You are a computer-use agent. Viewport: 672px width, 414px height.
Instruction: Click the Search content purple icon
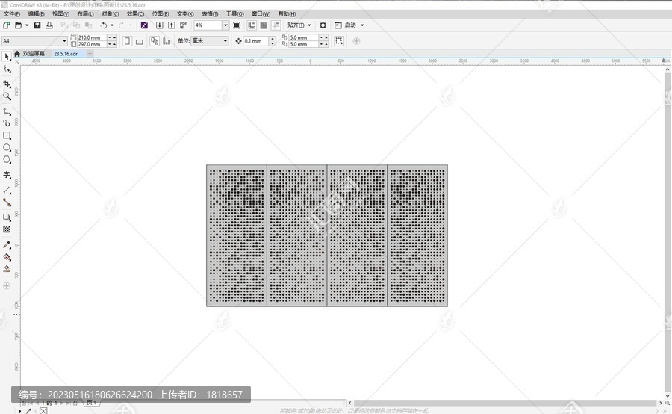point(144,25)
